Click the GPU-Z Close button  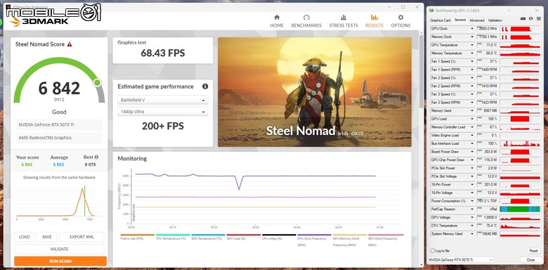[530, 260]
